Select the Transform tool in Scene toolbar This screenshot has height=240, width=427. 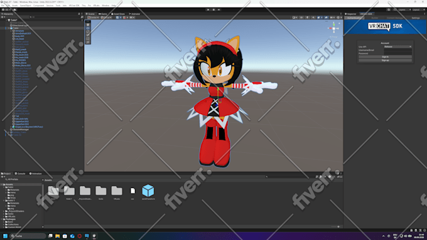tap(88, 42)
